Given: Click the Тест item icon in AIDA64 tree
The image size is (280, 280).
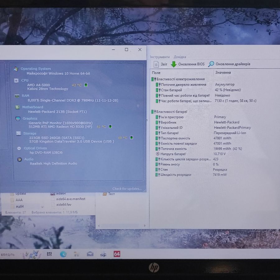Looking at the screenshot, I should (105, 194).
